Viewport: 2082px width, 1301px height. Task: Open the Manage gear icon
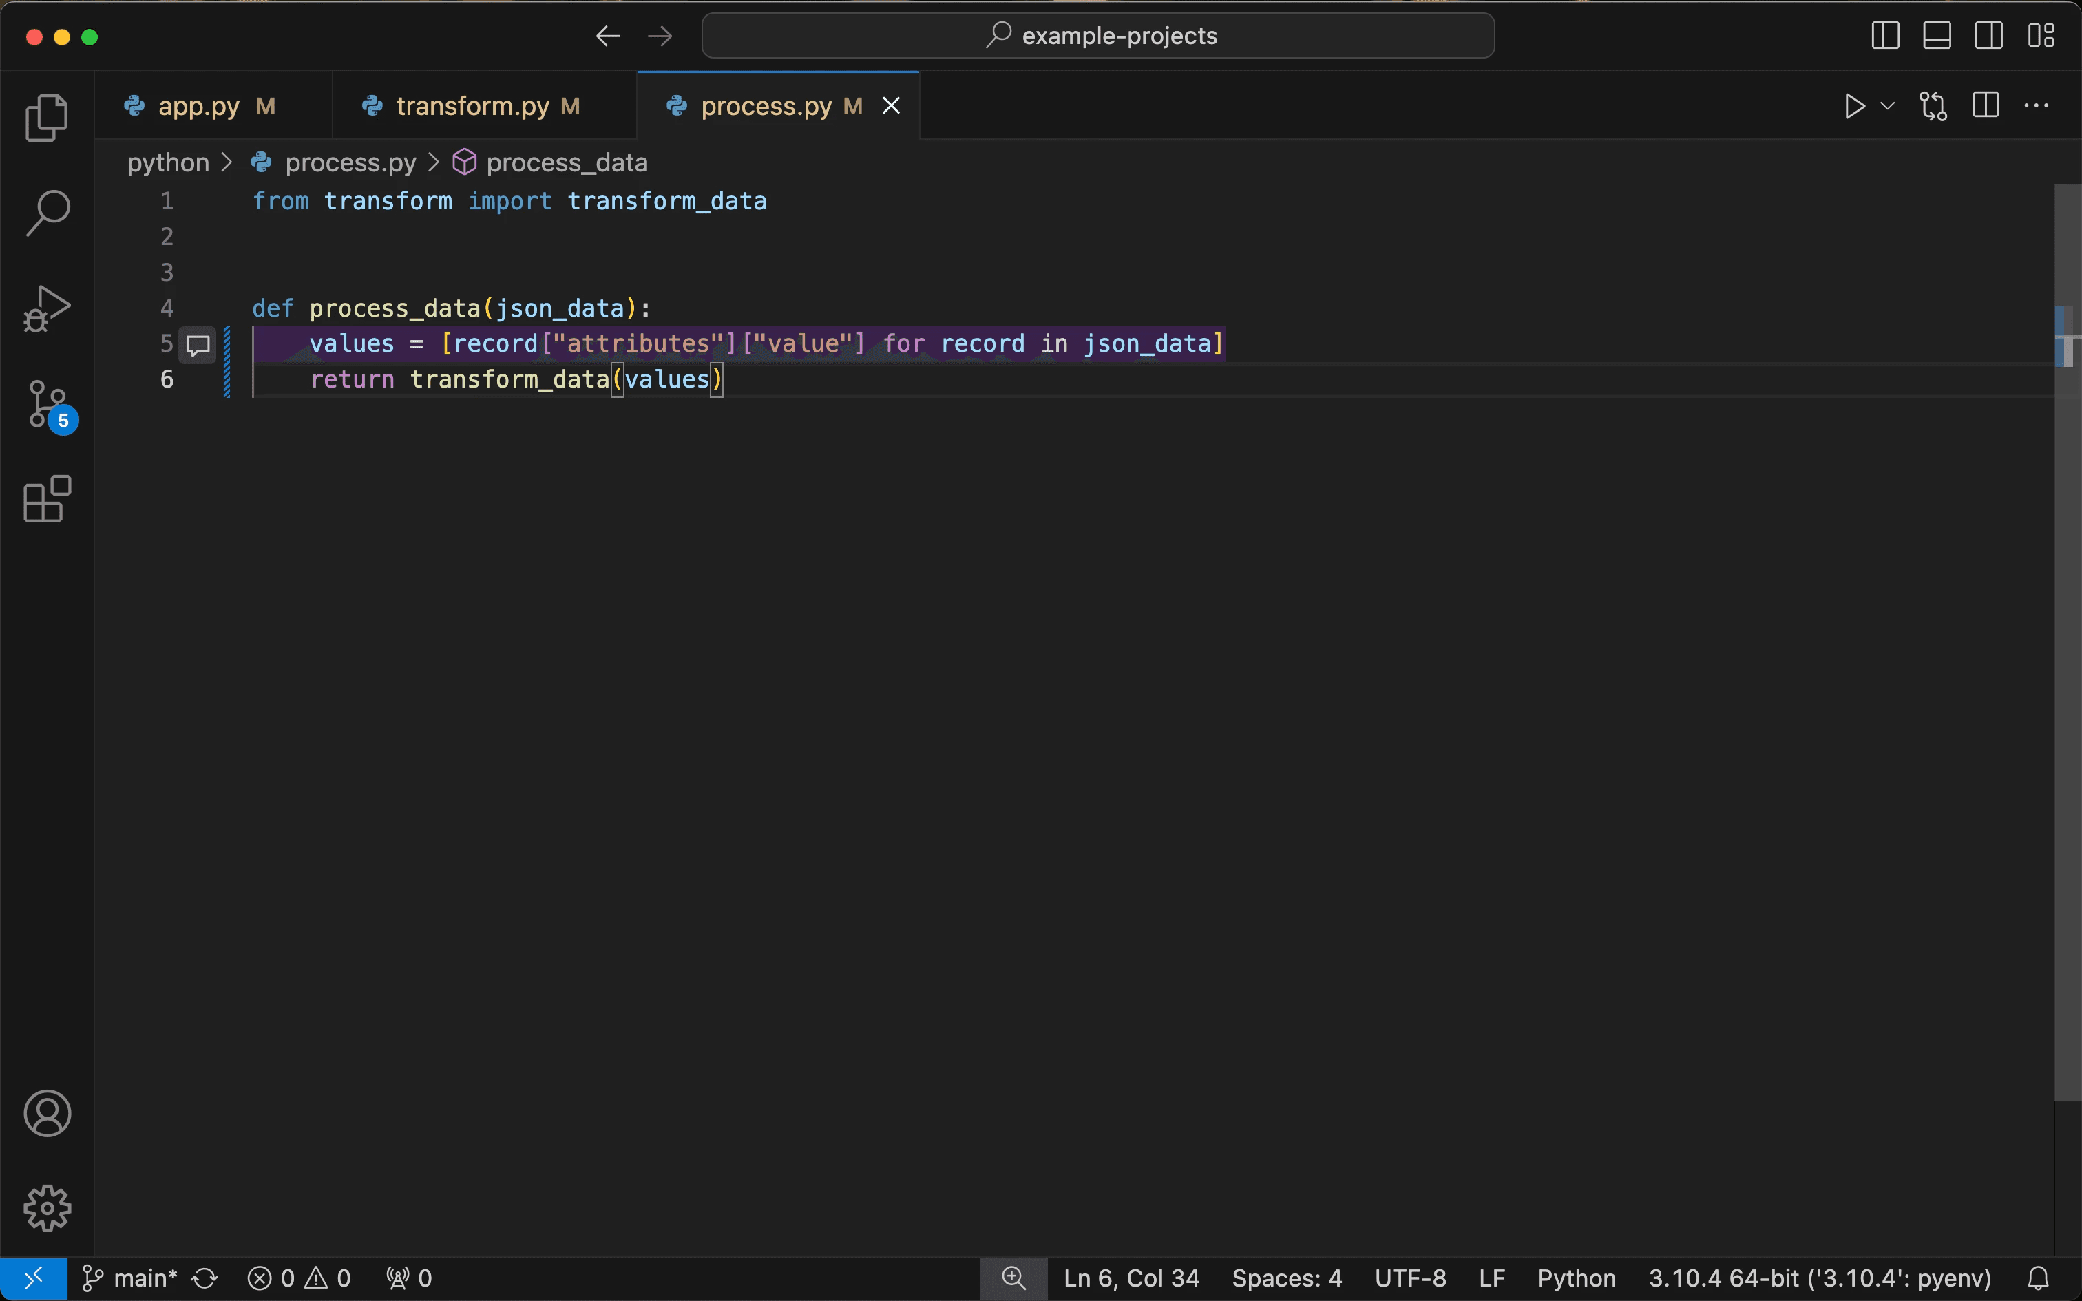(46, 1208)
